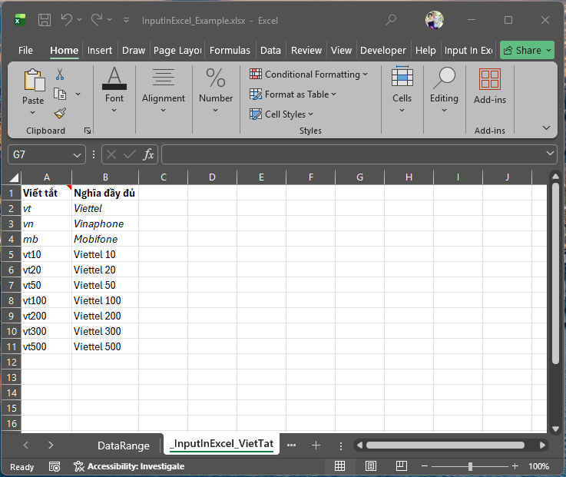The width and height of the screenshot is (566, 477).
Task: Open the Customize Quick Access Toolbar menu
Action: tap(126, 20)
